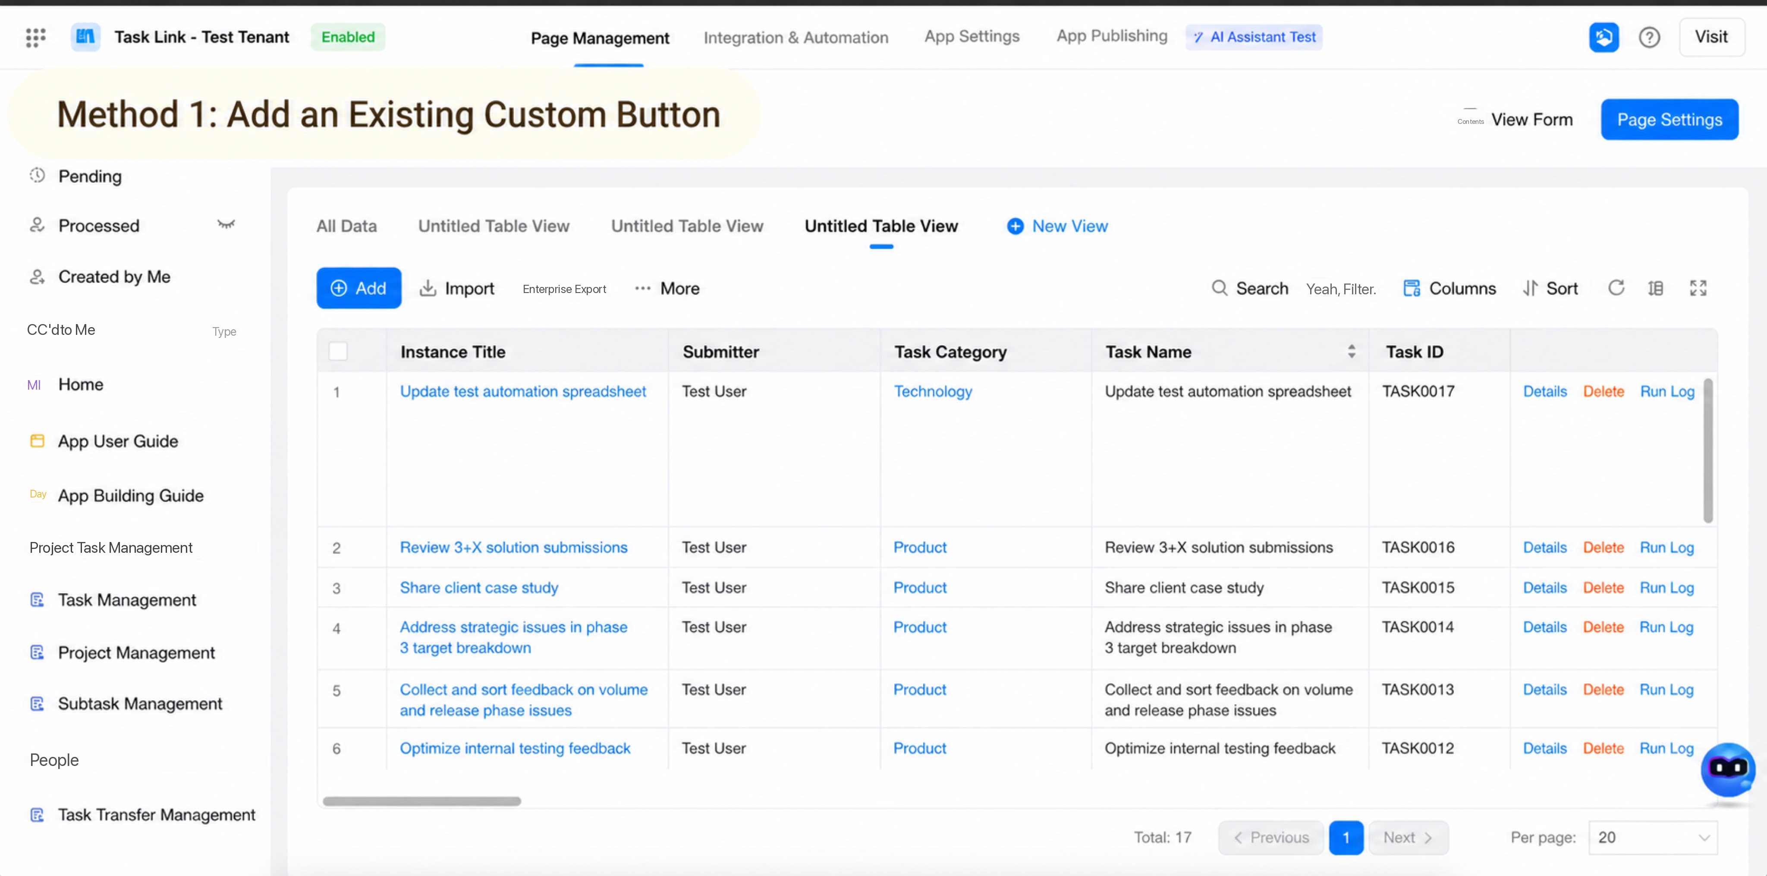Switch to Integration & Automation tab

[x=795, y=38]
